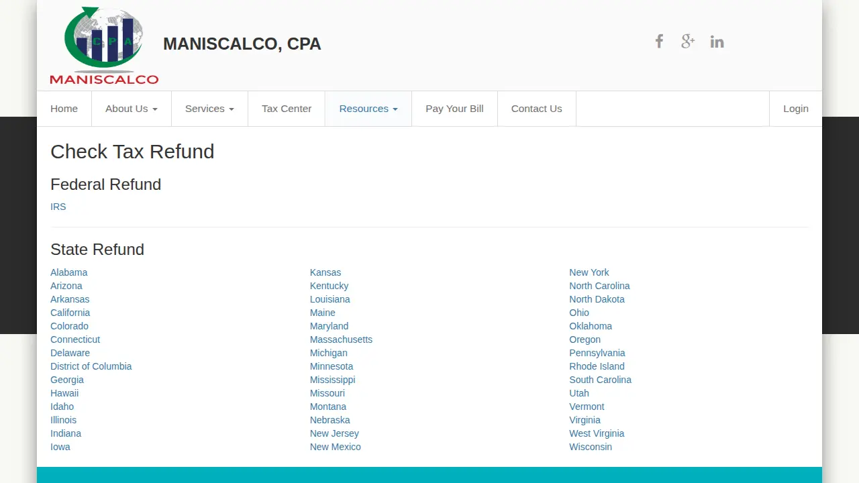Open the LinkedIn social icon
The image size is (859, 483).
point(717,42)
